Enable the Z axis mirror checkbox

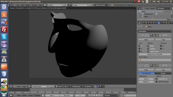[x=139, y=51]
